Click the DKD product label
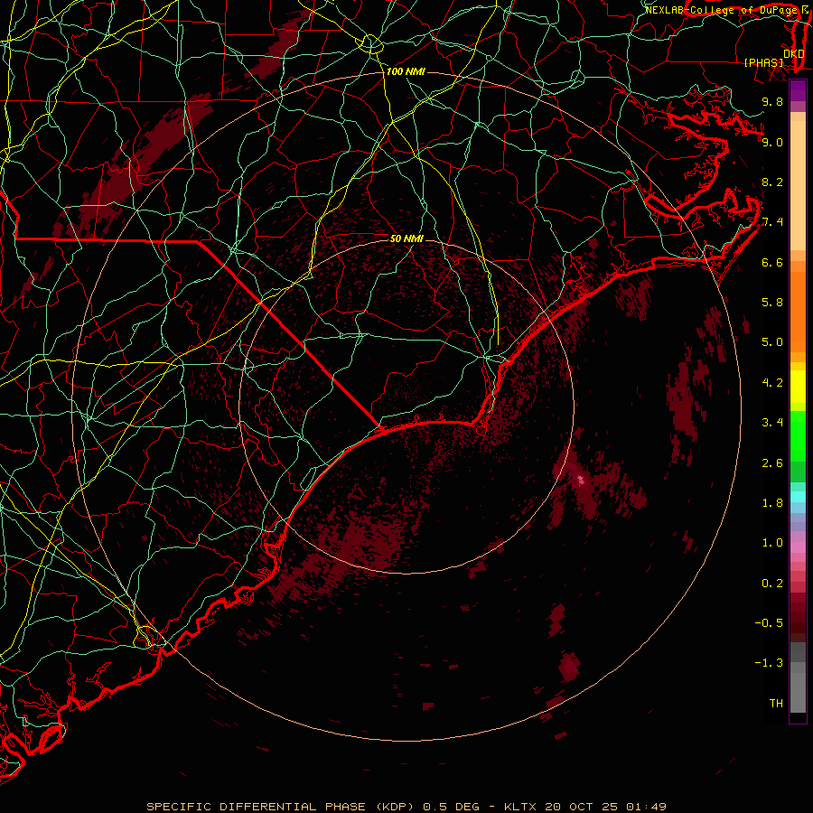The image size is (813, 813). (794, 54)
